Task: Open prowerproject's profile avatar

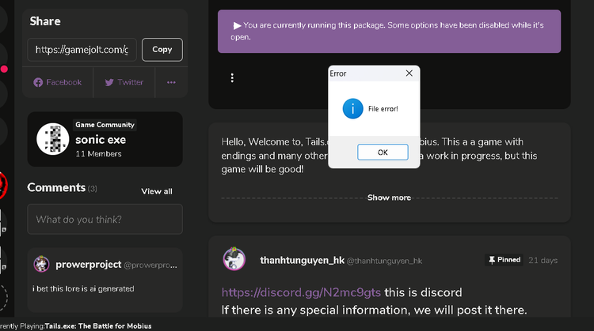Action: (x=42, y=264)
